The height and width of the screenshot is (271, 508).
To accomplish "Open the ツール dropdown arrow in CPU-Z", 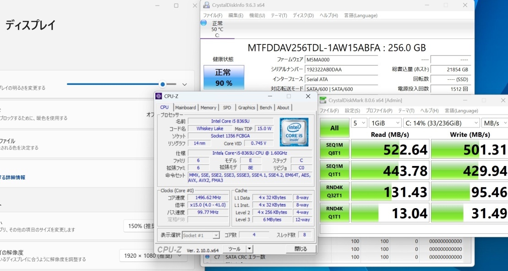I will point(249,249).
